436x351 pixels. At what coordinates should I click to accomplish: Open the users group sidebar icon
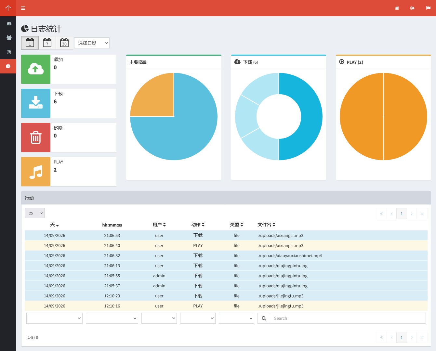tap(9, 38)
